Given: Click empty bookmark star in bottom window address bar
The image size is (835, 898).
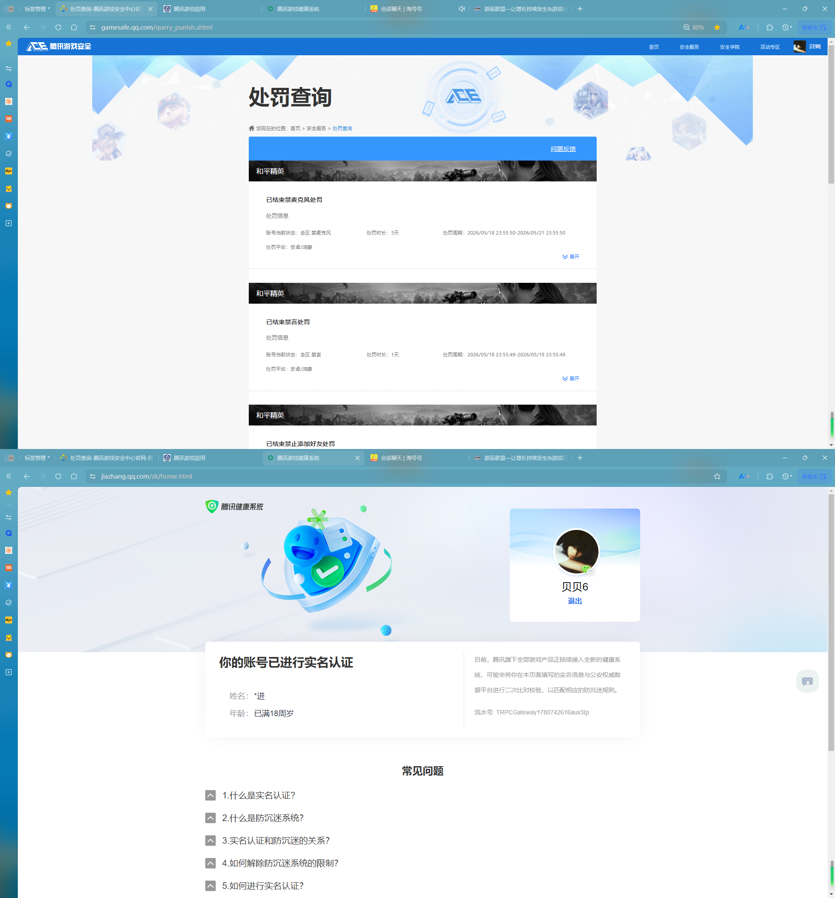Looking at the screenshot, I should (717, 476).
